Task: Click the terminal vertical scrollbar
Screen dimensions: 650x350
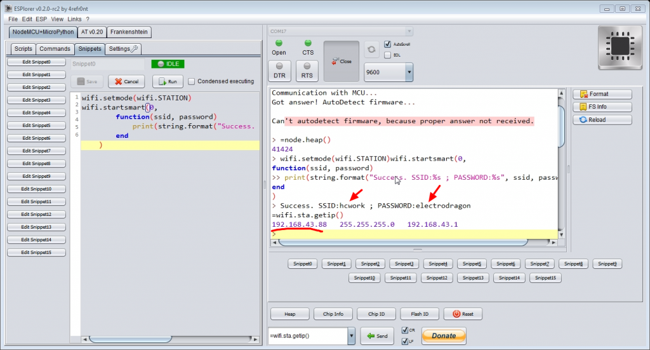Action: (x=561, y=126)
